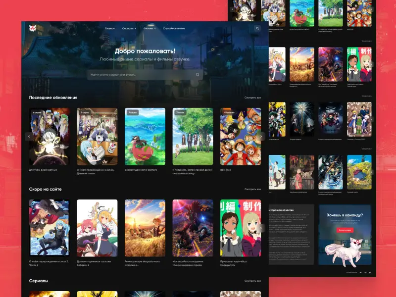Screen dimensions: 396x297
Task: Open the Дракон-горничная госпожи Кобаяси 2 poster
Action: (97, 228)
